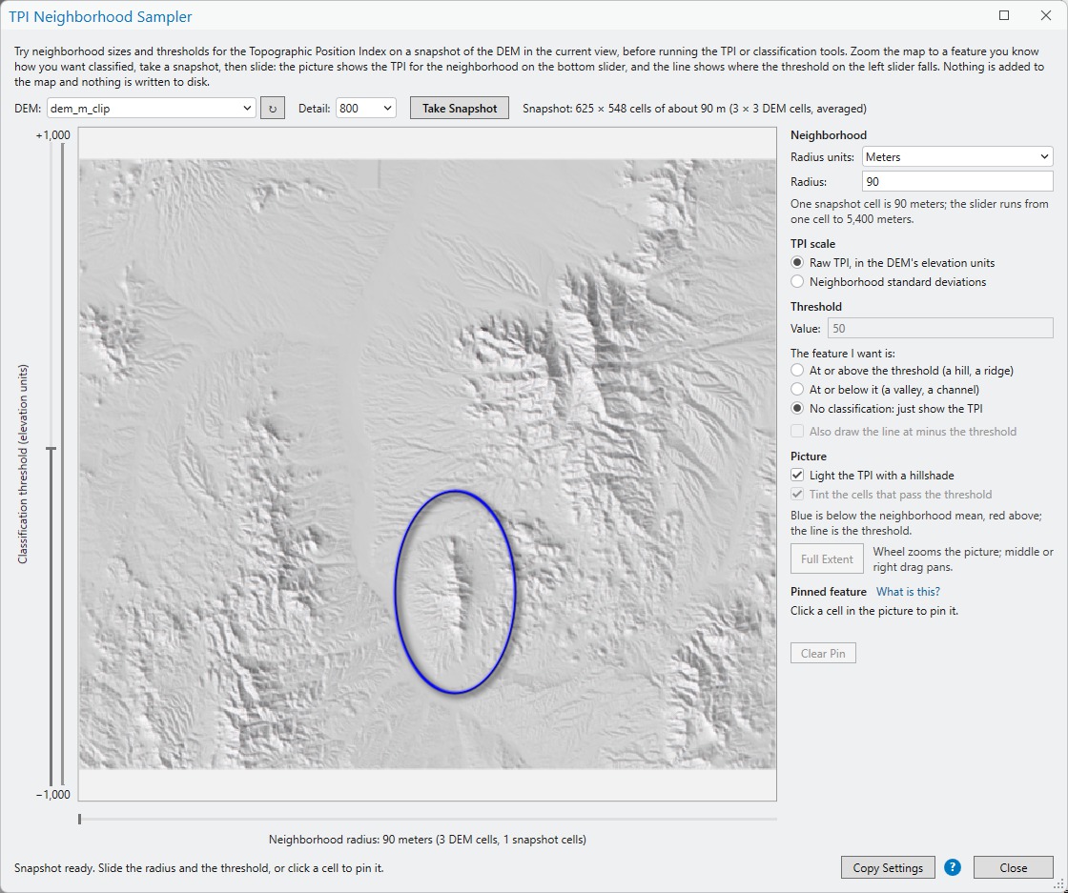Maximize the TPI Neighborhood Sampler window
Screen dimensions: 1068x893
[x=1004, y=15]
